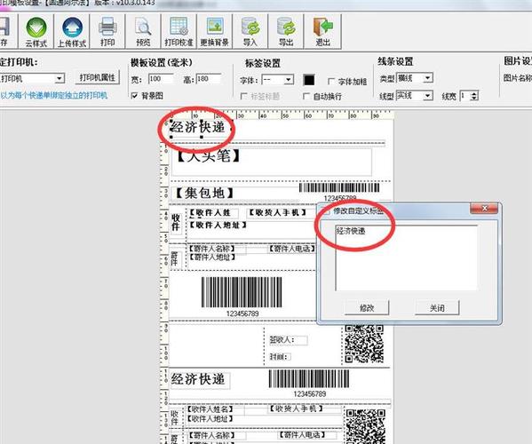Screen dimensions: 532x444
Task: Select the 时间 label field
Action: [280, 357]
